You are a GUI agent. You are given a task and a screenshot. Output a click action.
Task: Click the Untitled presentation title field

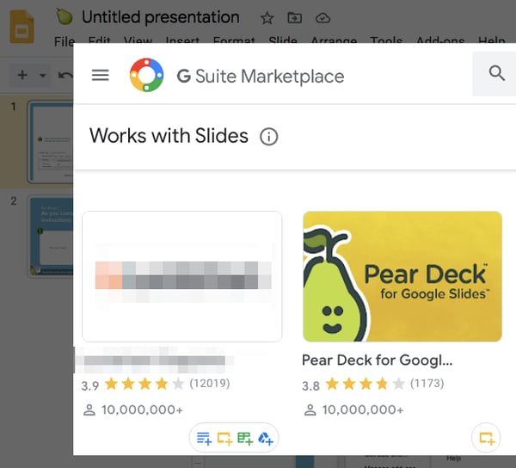point(161,17)
